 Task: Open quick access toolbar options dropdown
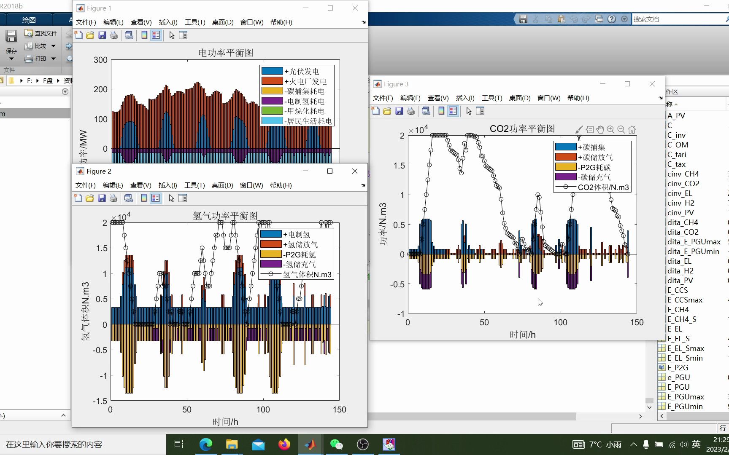pos(624,19)
